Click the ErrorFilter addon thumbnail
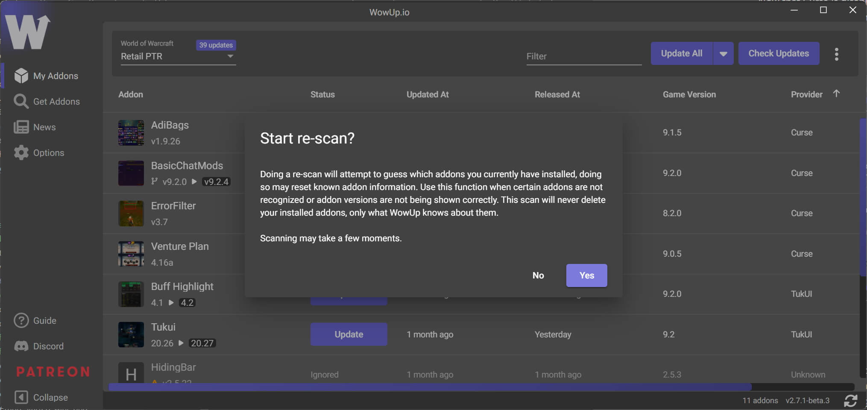Image resolution: width=867 pixels, height=410 pixels. [131, 214]
